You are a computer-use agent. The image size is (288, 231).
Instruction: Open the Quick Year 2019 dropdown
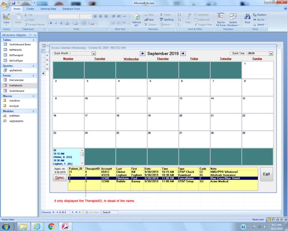click(x=271, y=54)
